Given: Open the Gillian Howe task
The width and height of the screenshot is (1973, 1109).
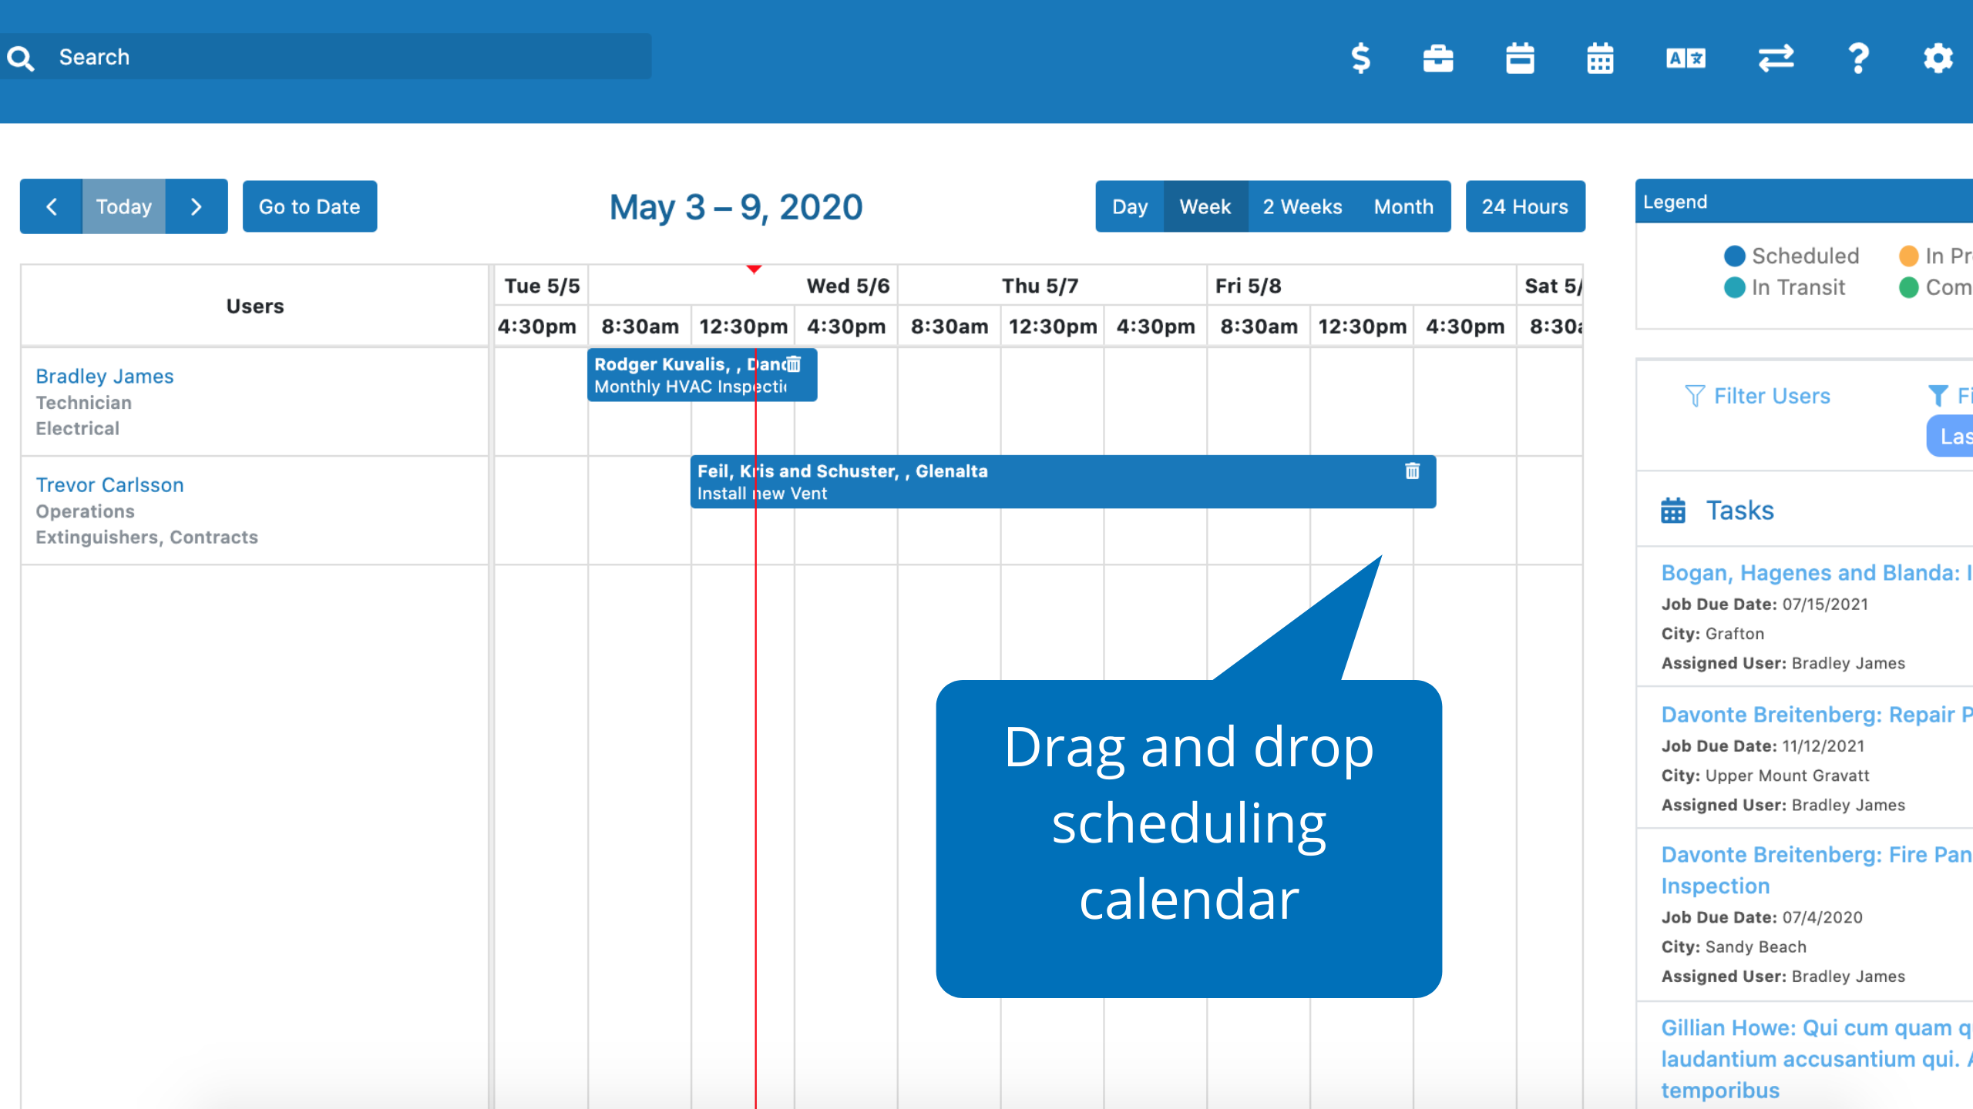Looking at the screenshot, I should coord(1817,1059).
